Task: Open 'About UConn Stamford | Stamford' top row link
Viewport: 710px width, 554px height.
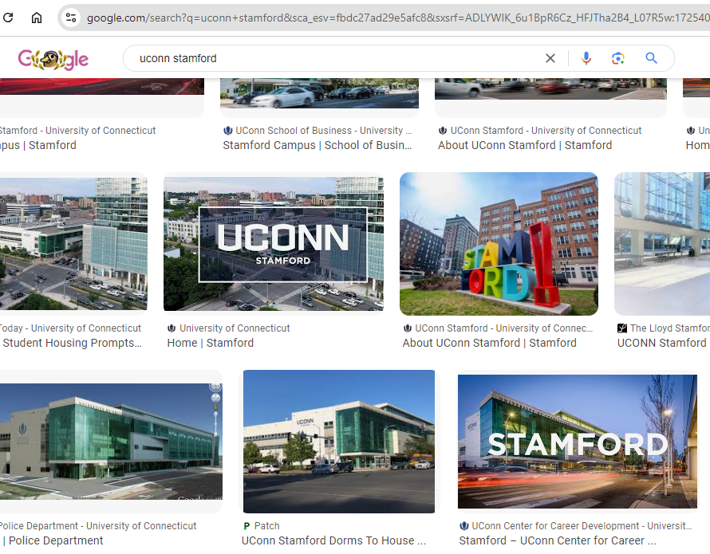Action: tap(525, 145)
